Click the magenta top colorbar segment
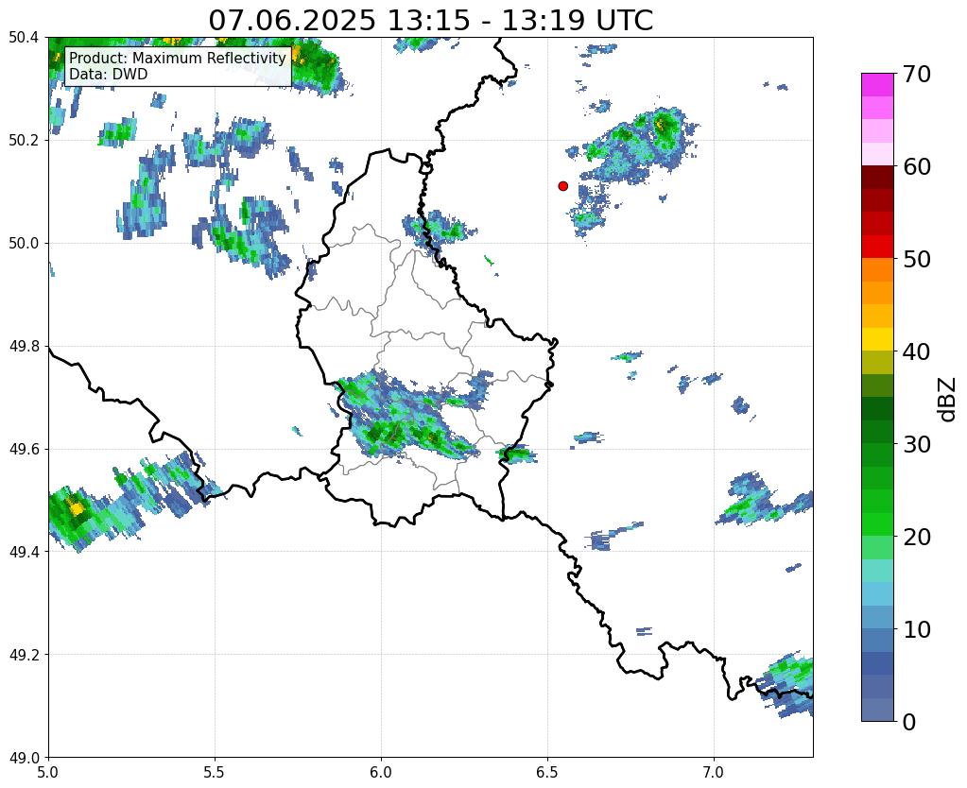This screenshot has height=788, width=967. [877, 85]
